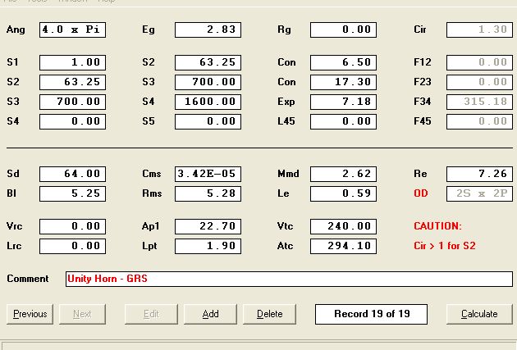Click the Exp segment label
Screen dimensions: 517x350
[x=286, y=102]
